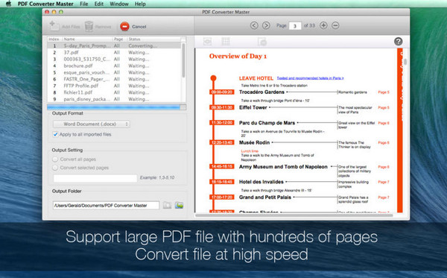Click the Cancel button label
This screenshot has width=447, height=278.
pos(139,27)
